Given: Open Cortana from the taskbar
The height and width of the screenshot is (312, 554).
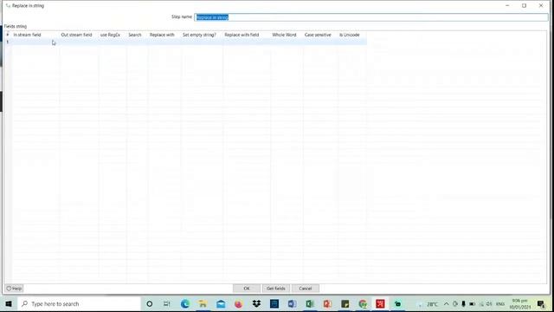Looking at the screenshot, I should [x=150, y=304].
